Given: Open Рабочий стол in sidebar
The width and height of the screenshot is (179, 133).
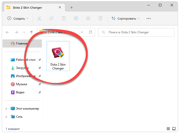Looking at the screenshot, I should 23,60.
